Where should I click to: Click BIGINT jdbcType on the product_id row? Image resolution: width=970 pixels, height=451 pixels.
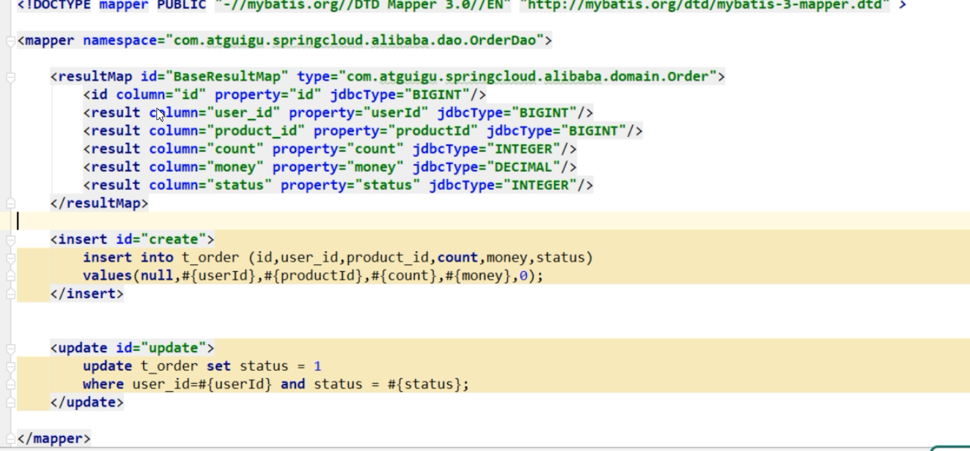click(x=593, y=131)
